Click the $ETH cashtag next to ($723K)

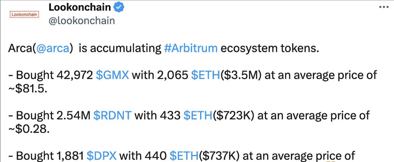(198, 115)
